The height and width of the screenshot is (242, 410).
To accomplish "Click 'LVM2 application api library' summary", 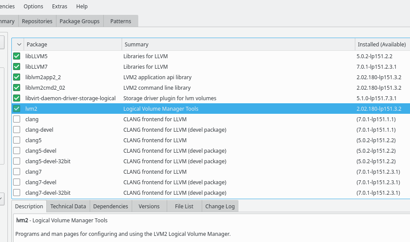I will point(158,77).
